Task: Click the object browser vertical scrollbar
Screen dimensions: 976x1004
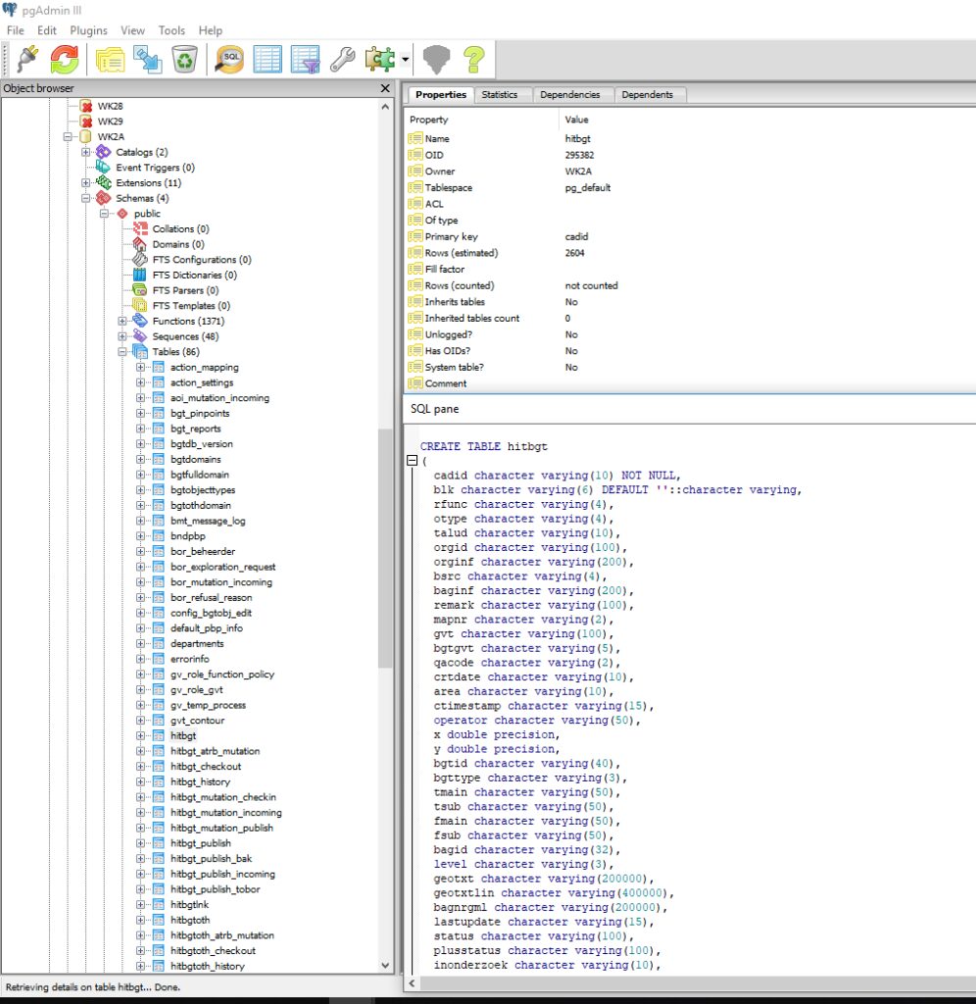Action: [x=385, y=536]
